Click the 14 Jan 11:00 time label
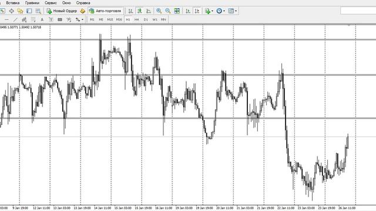Viewport: 376px width, 211px height. coord(103,208)
